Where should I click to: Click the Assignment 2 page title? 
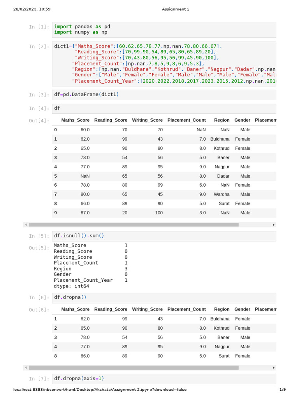click(176, 9)
